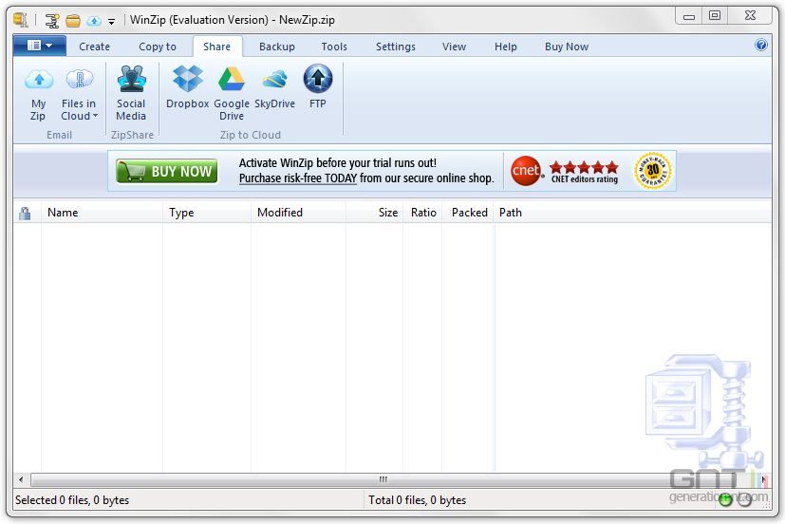This screenshot has height=524, width=785.
Task: Select the Share tab
Action: coord(216,47)
